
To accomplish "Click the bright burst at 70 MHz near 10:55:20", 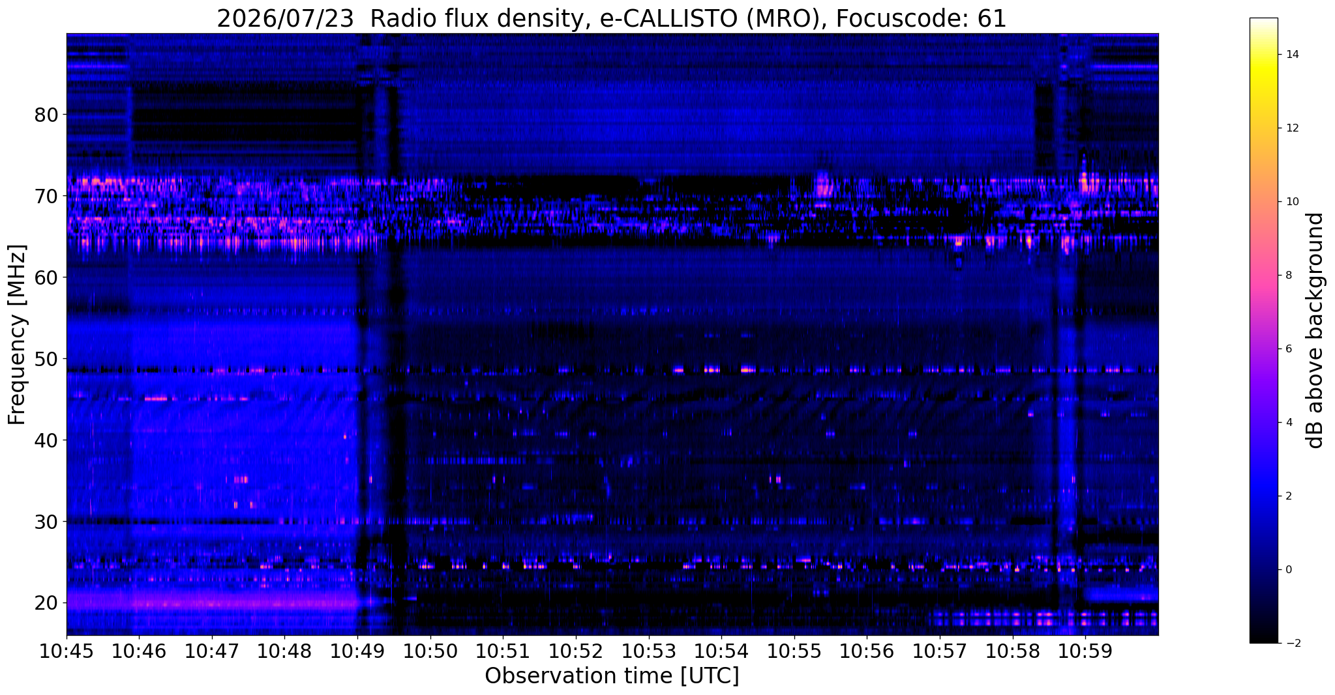I will tap(823, 184).
